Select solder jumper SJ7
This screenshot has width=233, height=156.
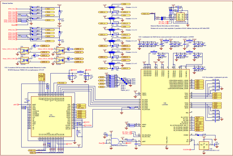tap(112, 7)
